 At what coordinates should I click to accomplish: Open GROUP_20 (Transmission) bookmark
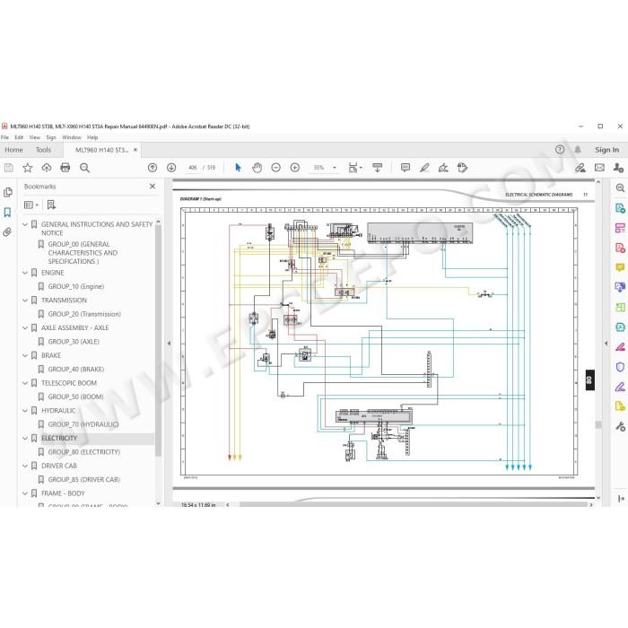(84, 314)
